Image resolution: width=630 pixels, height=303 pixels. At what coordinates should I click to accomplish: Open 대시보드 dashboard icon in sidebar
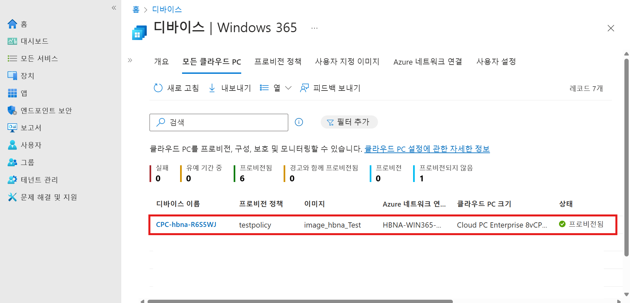point(12,41)
